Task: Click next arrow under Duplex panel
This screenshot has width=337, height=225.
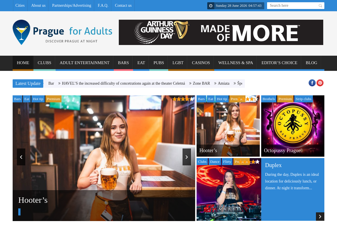Action: pos(320,217)
